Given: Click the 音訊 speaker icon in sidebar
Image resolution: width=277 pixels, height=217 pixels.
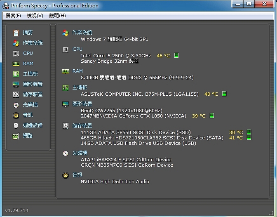Looking at the screenshot, I should click(16, 116).
